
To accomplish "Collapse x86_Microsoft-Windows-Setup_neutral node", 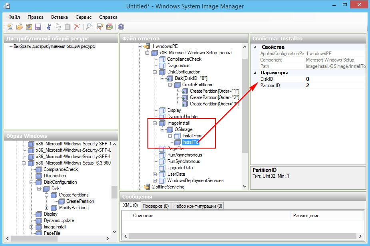I will pyautogui.click(x=147, y=53).
